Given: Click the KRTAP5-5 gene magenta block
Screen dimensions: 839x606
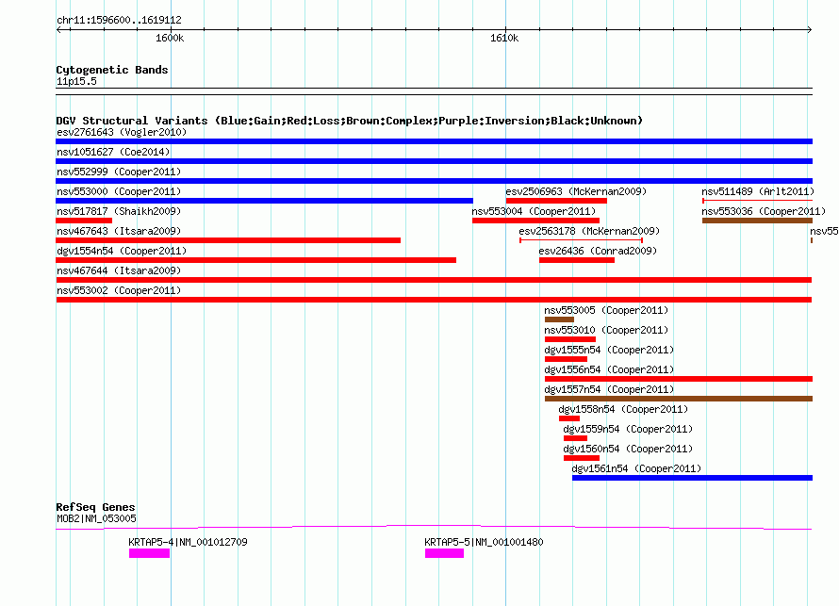Looking at the screenshot, I should [445, 553].
